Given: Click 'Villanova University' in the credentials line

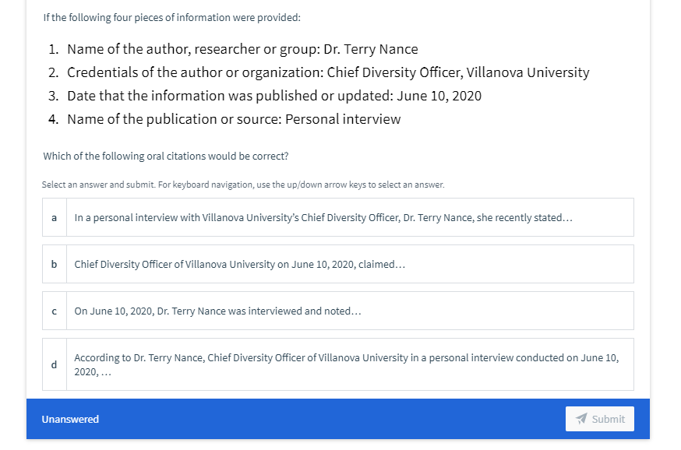Looking at the screenshot, I should pyautogui.click(x=528, y=72).
